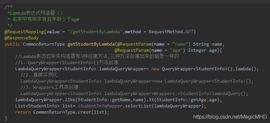Click the studentInfoMapper field reference

point(100,106)
